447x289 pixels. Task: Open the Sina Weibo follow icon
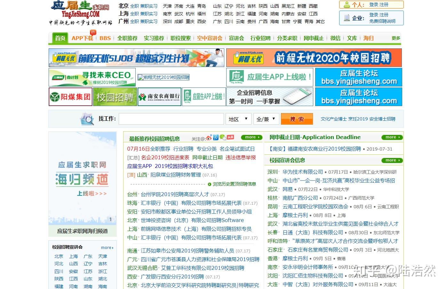pyautogui.click(x=209, y=138)
